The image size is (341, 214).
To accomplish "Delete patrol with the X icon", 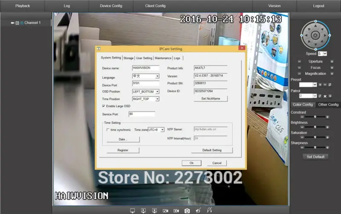I will tap(325, 96).
